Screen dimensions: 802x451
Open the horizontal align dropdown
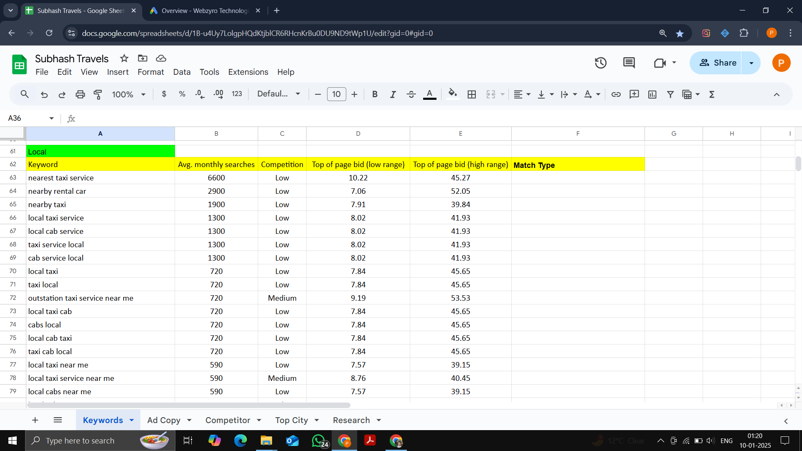[x=522, y=94]
